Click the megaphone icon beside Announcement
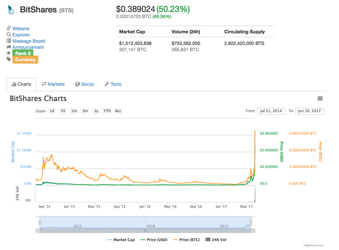This screenshot has width=339, height=250. point(8,47)
